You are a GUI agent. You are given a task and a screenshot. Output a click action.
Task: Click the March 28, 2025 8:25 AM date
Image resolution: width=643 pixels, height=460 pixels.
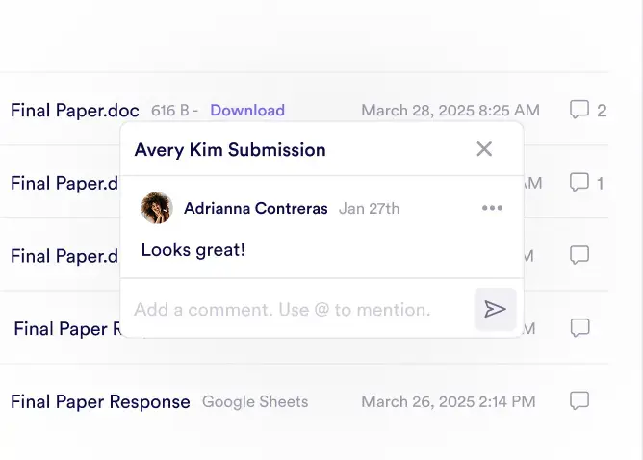point(450,110)
